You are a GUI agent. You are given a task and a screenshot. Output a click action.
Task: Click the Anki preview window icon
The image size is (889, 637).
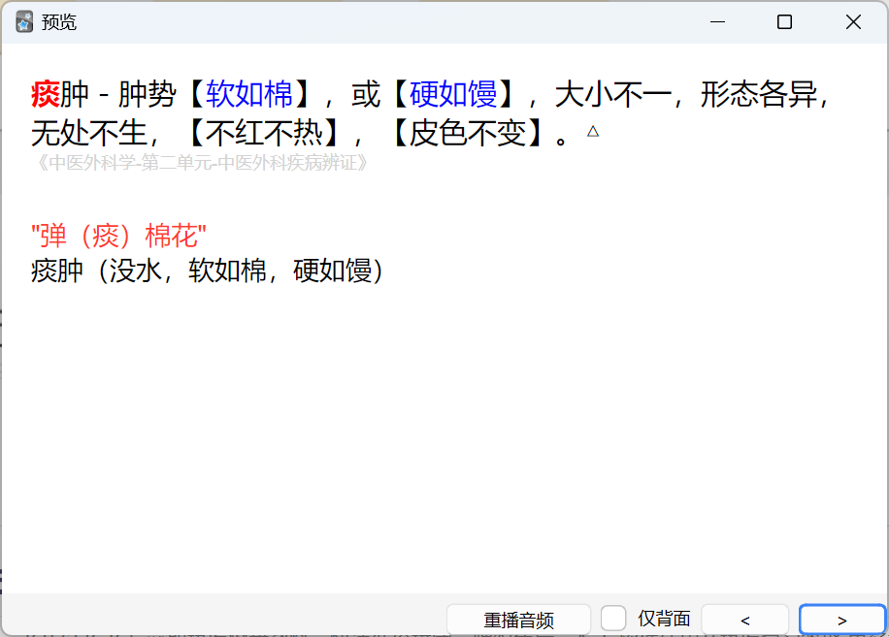pos(24,22)
